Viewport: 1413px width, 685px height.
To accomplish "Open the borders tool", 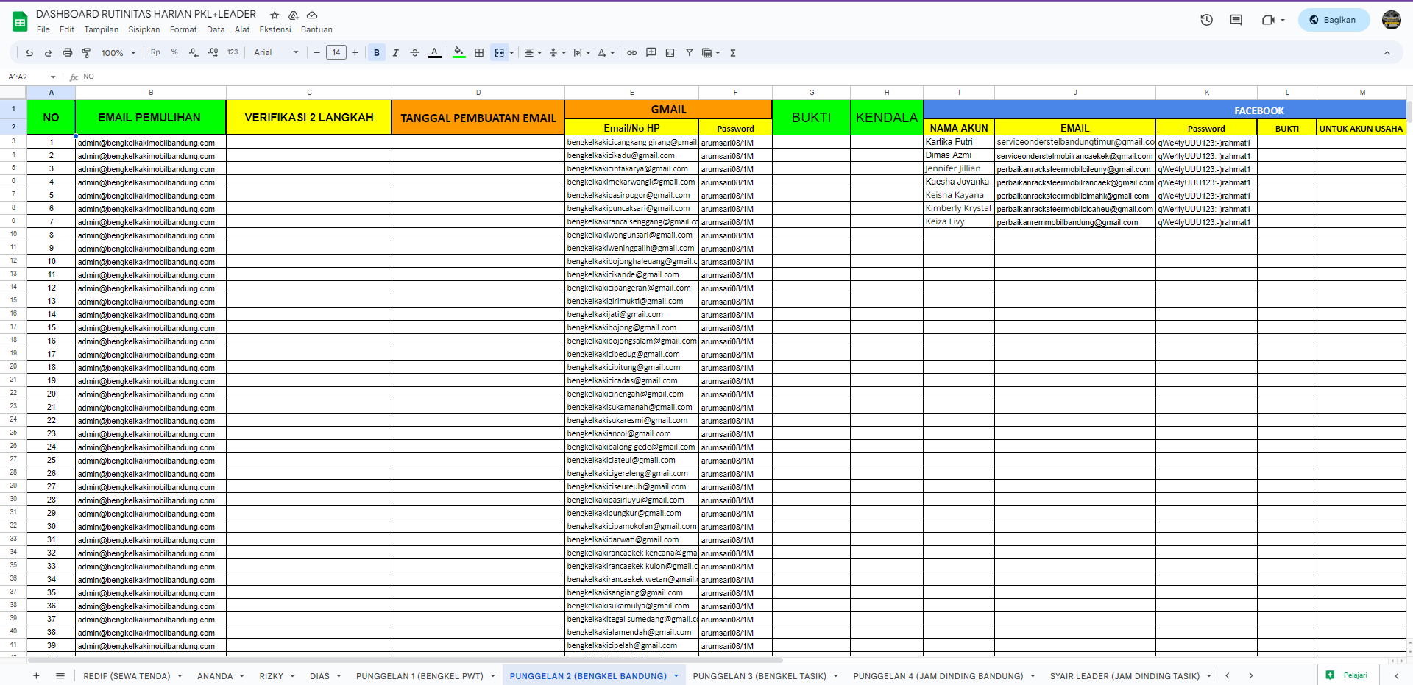I will (479, 52).
